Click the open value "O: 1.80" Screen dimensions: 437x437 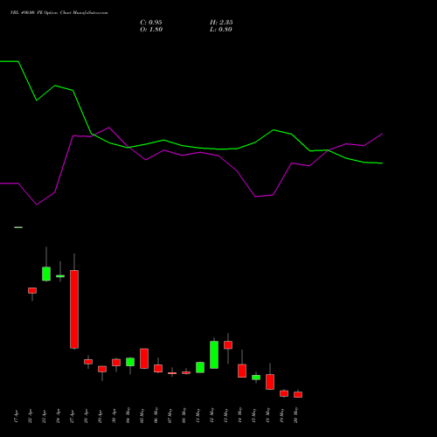click(151, 30)
